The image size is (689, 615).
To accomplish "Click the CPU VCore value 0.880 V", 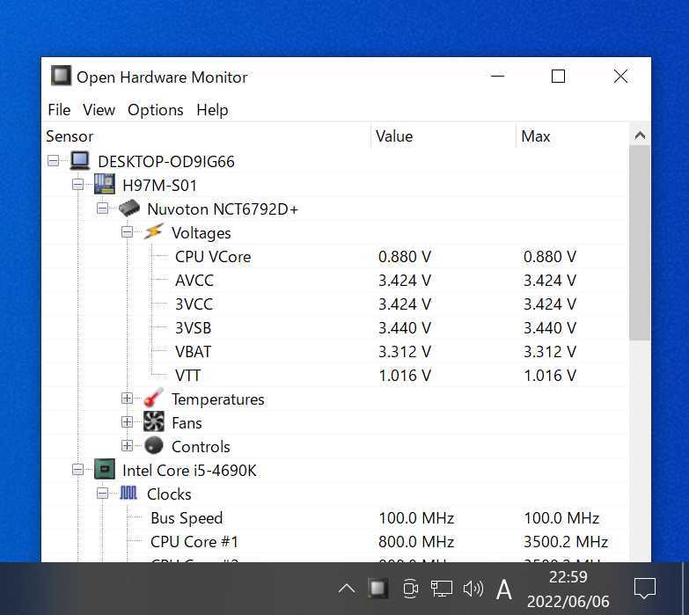I will [x=405, y=257].
